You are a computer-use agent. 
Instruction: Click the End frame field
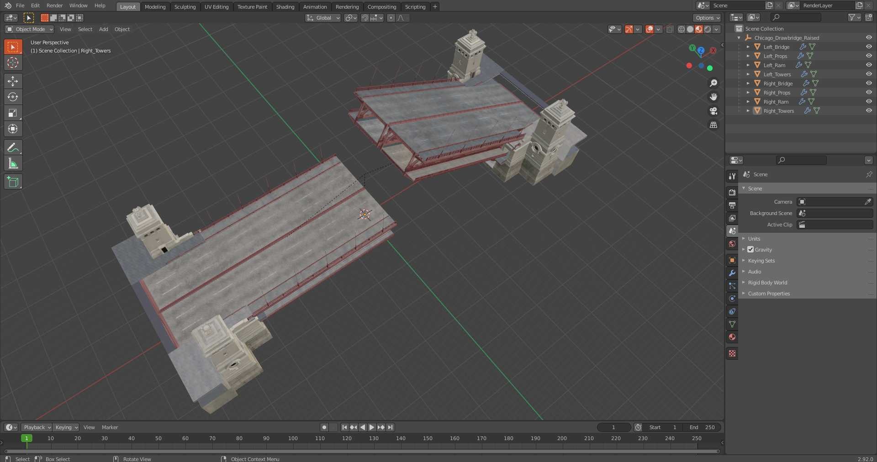tap(703, 427)
